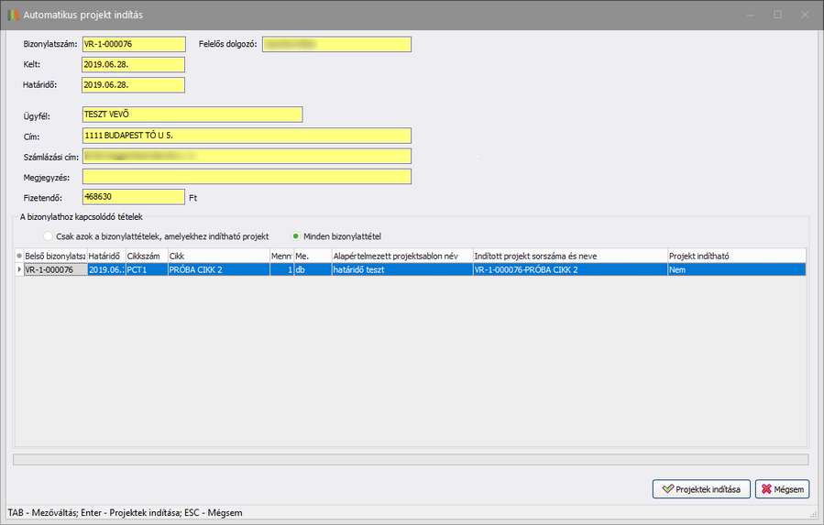This screenshot has height=525, width=824.
Task: Click the Ügyfél field with TESZT VEVŐ
Action: tap(192, 115)
